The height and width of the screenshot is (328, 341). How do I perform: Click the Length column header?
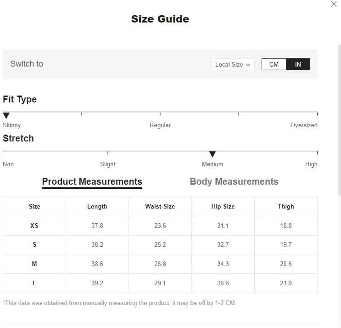(x=97, y=207)
